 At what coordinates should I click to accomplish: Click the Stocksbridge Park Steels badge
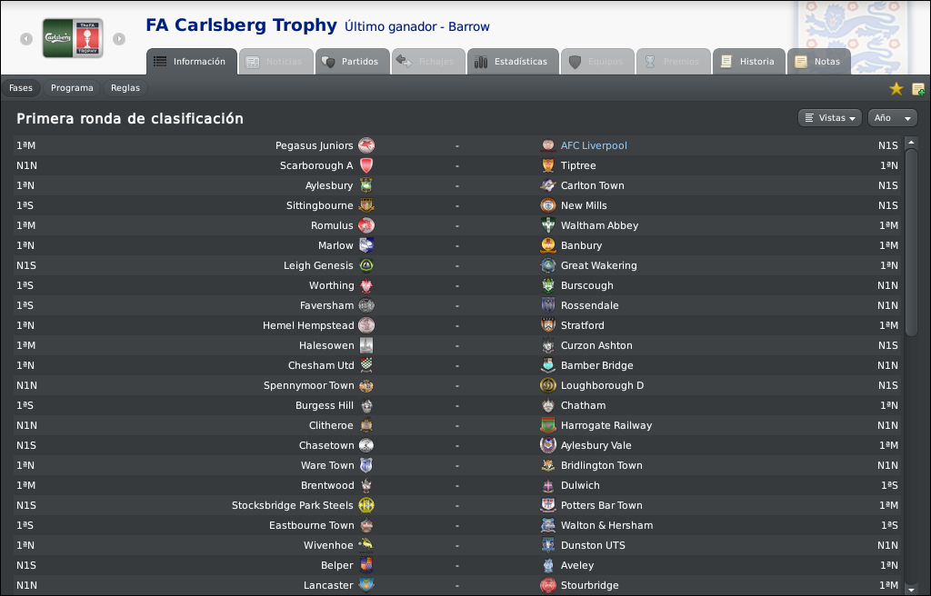pos(366,505)
